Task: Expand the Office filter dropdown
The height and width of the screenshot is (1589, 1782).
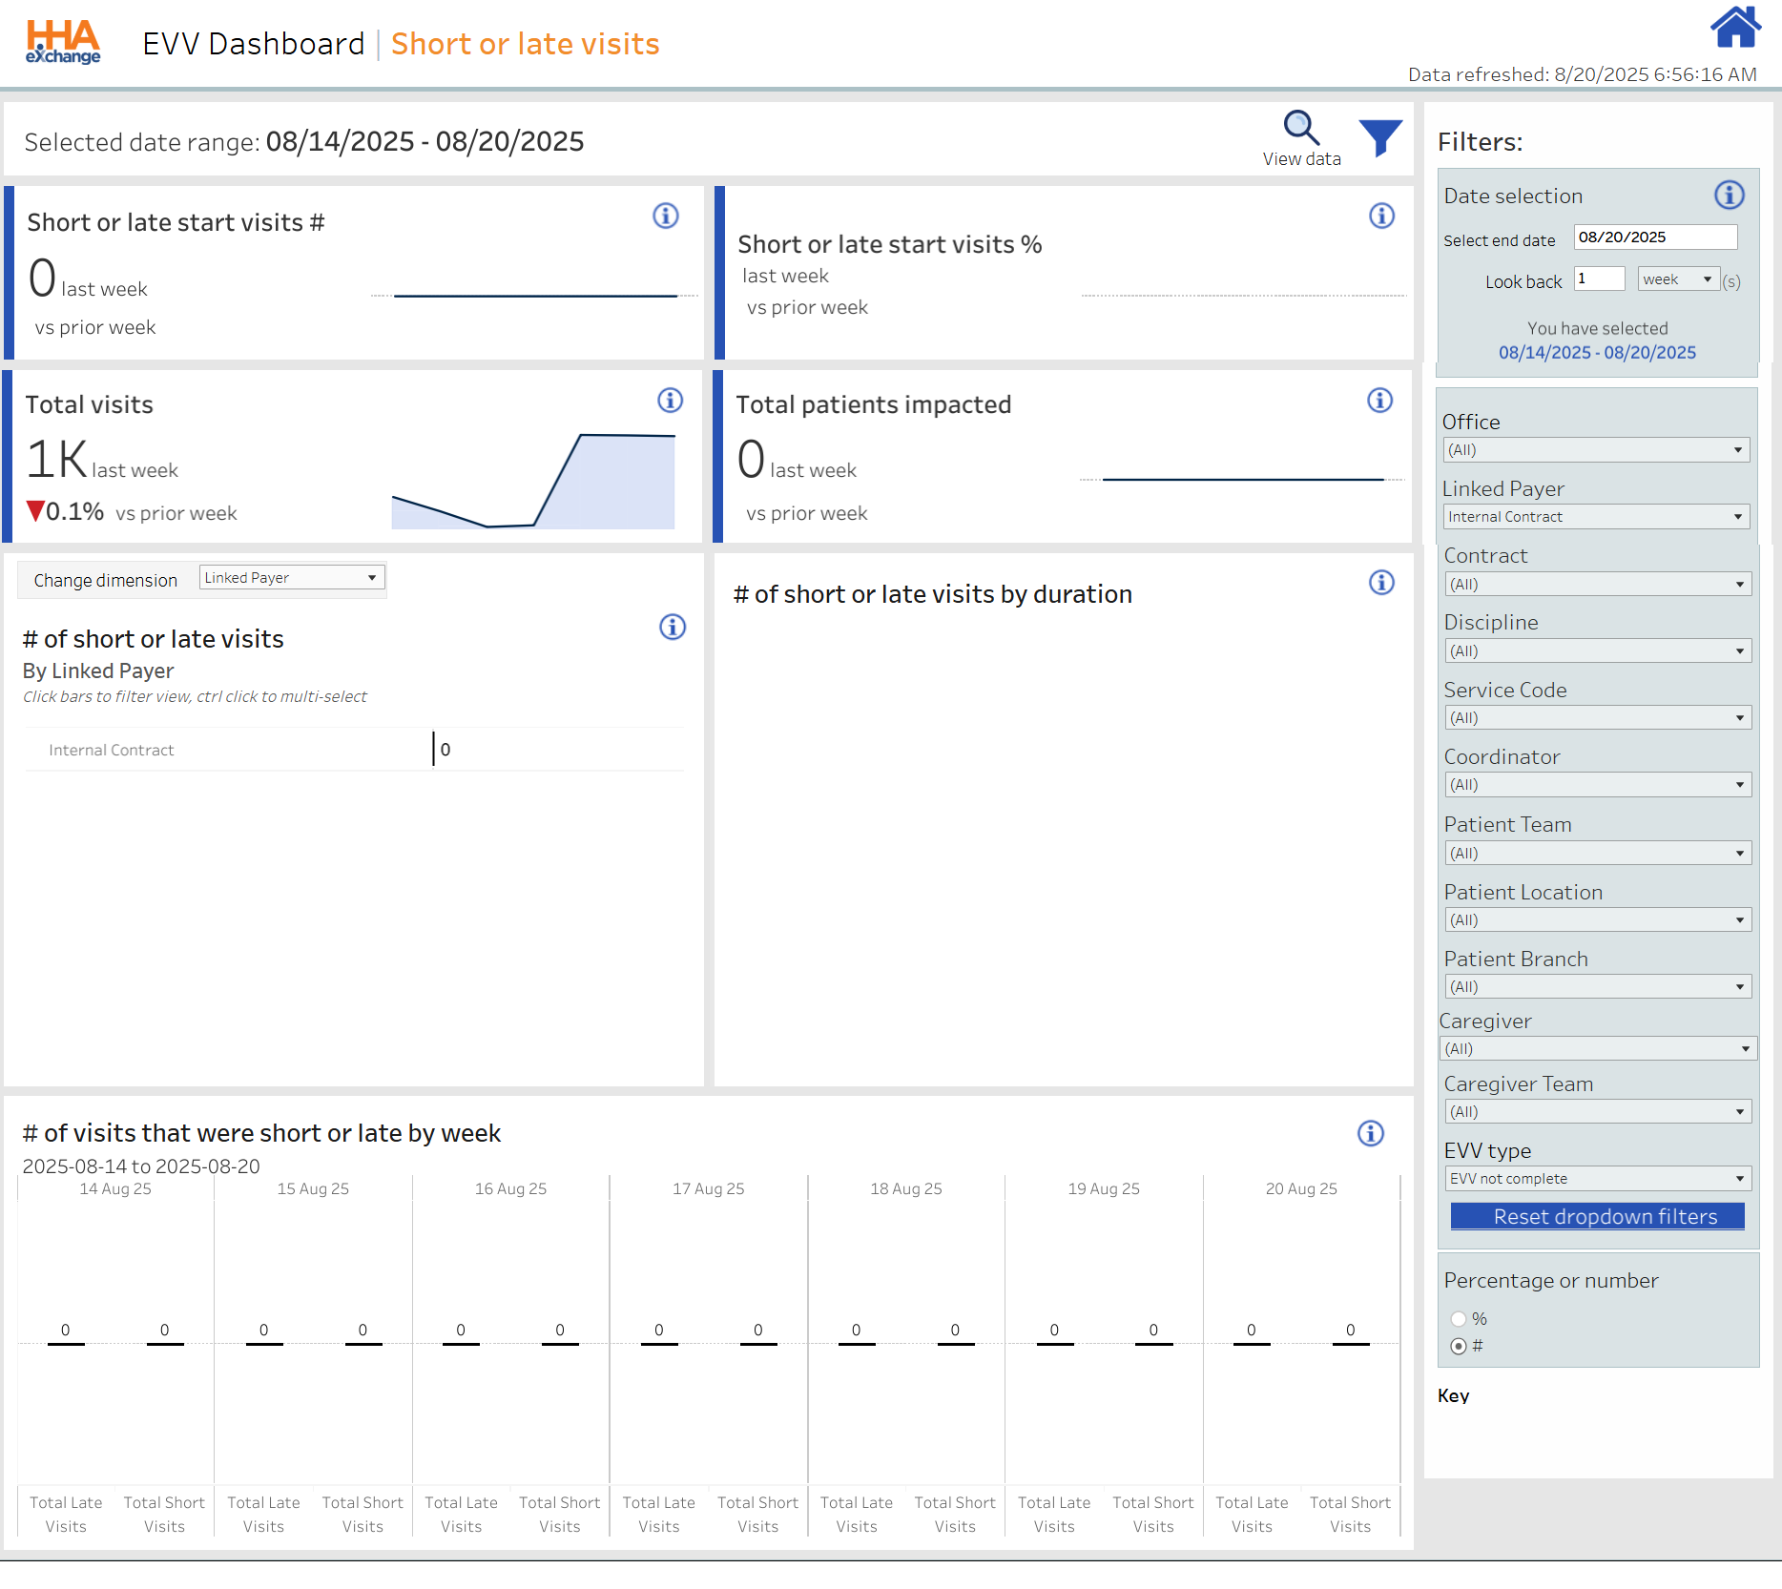Action: [1596, 450]
